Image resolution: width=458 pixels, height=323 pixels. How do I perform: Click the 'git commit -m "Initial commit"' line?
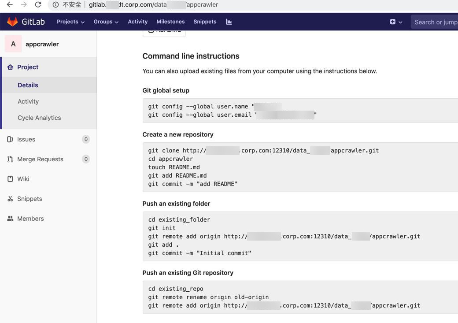(200, 253)
